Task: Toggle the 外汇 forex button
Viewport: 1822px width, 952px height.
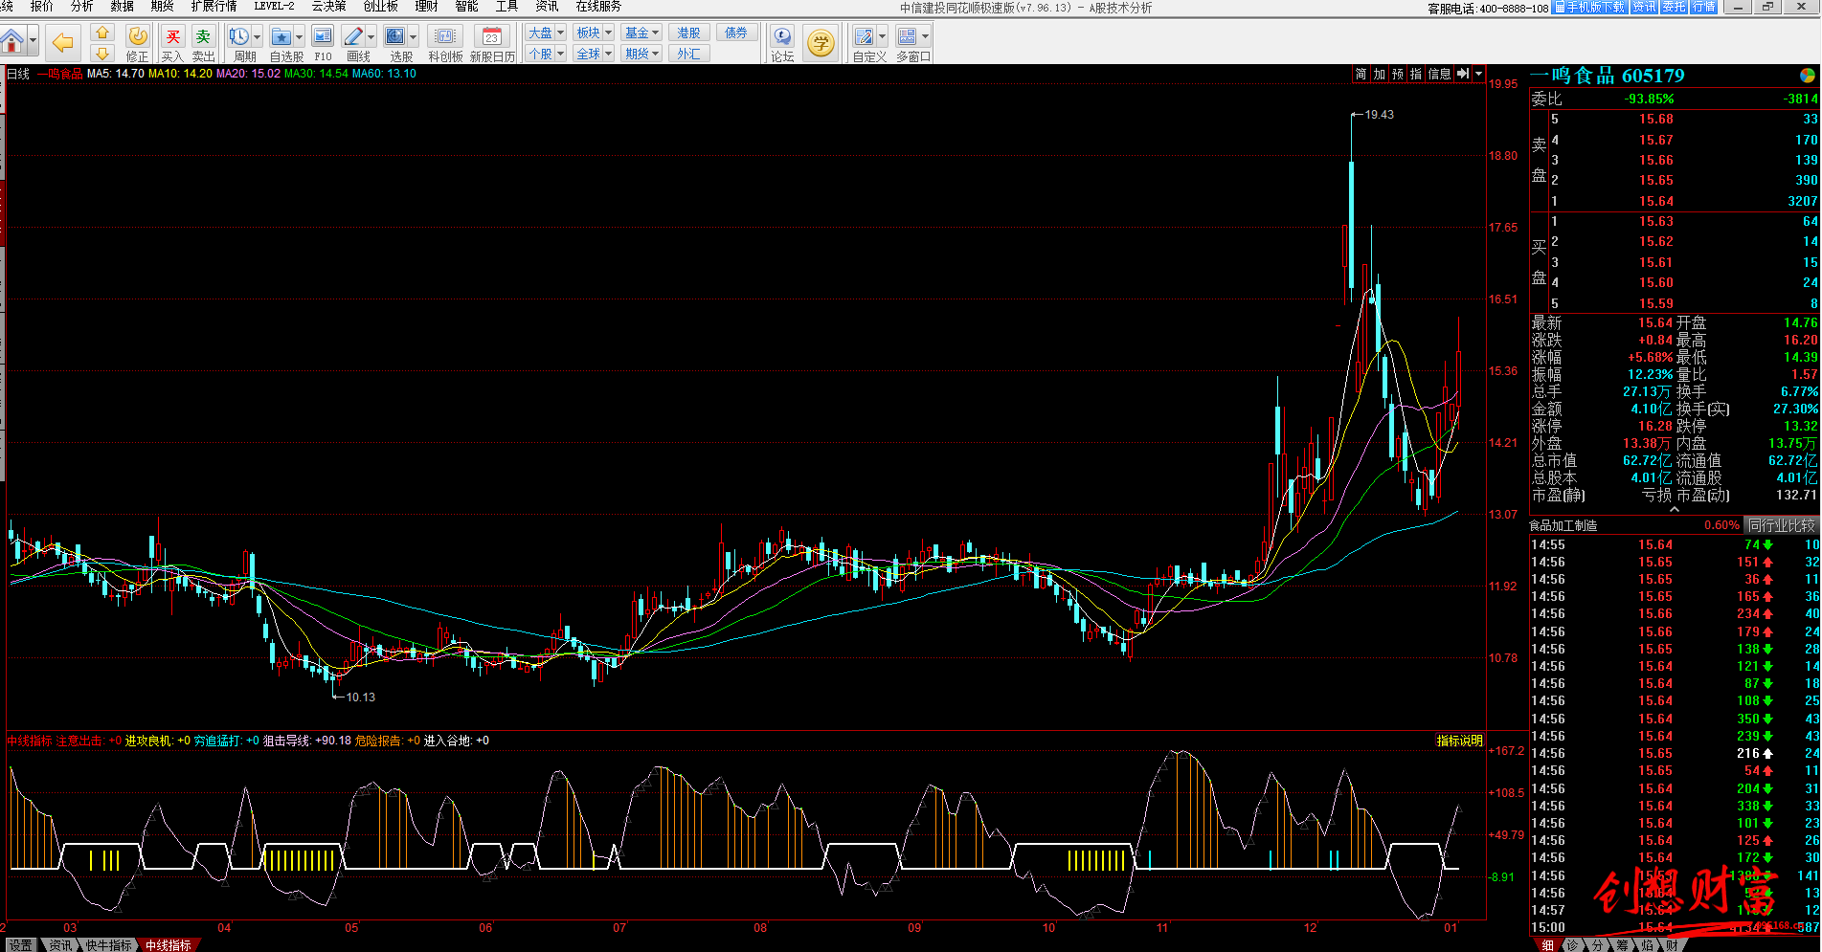Action: [x=689, y=54]
